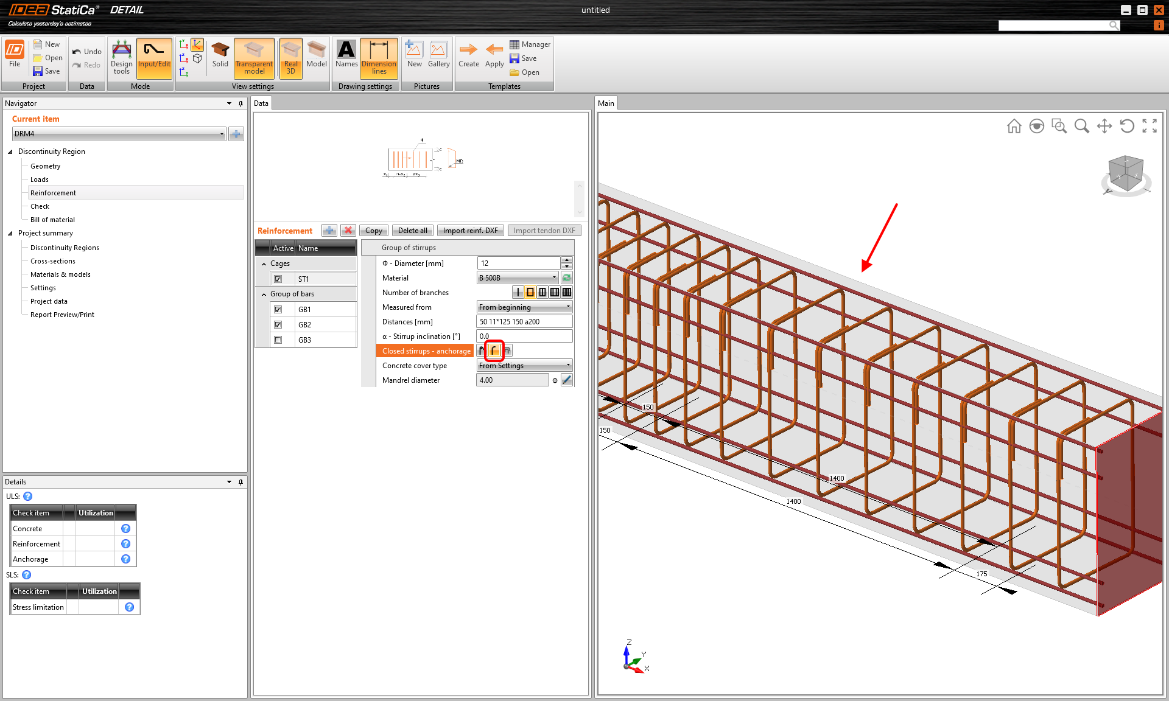
Task: Disable the GB2 active checkbox
Action: coord(278,325)
